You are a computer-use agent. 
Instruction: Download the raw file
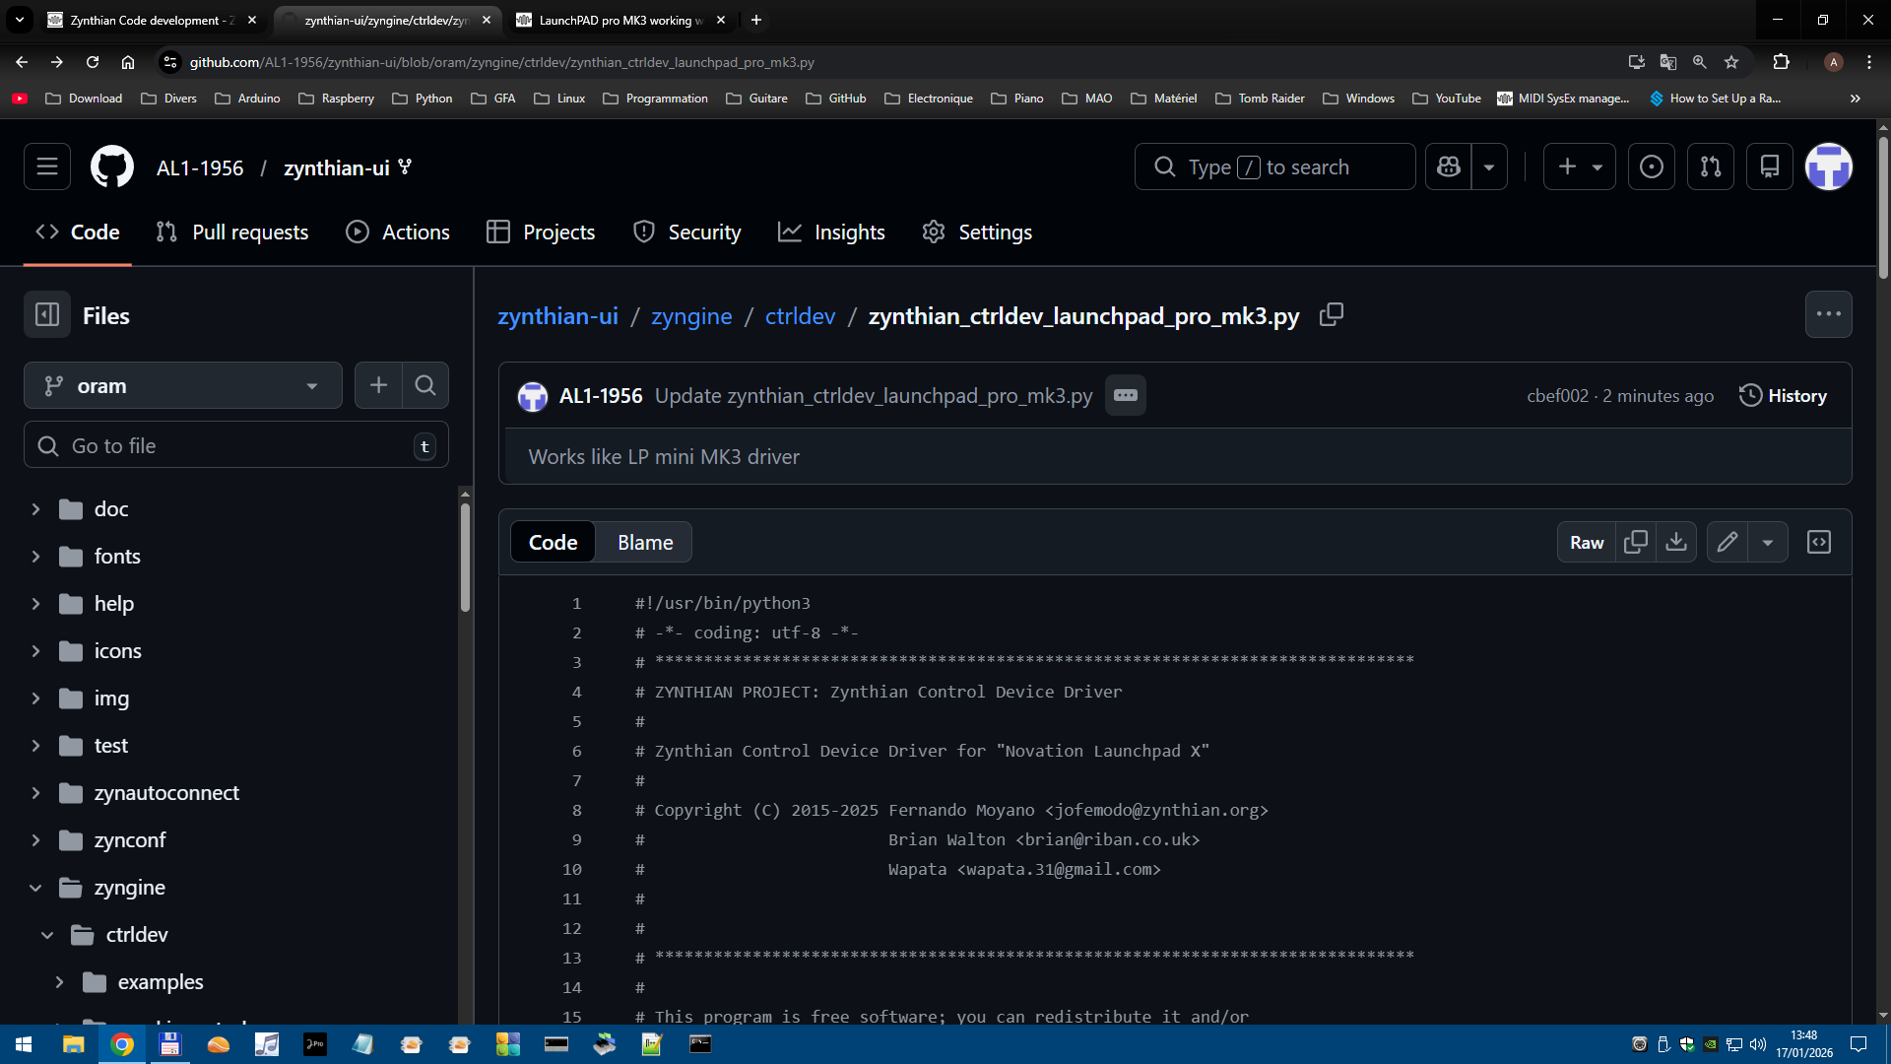[1675, 542]
